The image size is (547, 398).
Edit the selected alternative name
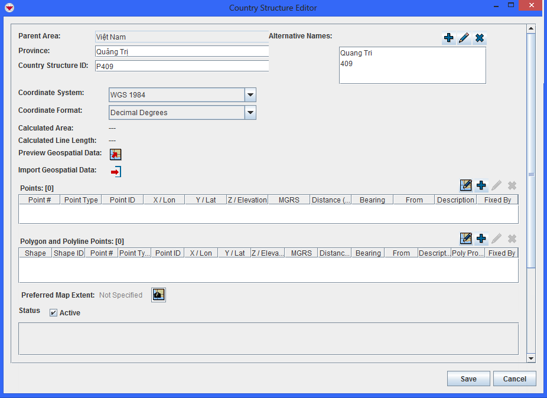[464, 38]
